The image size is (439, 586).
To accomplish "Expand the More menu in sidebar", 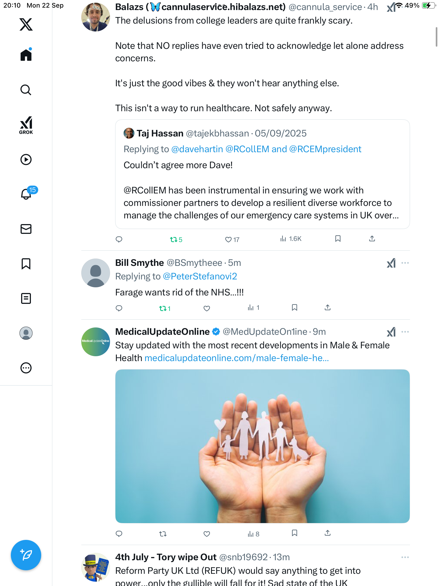I will tap(26, 368).
